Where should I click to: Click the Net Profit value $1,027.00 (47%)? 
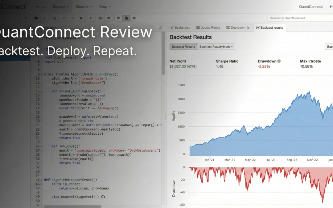coord(183,67)
